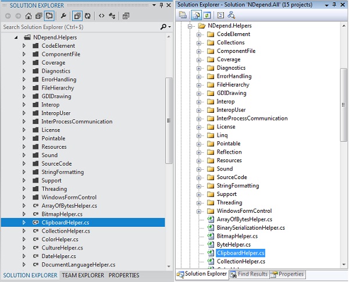This screenshot has height=282, width=349.
Task: Select ColorHelper.cs in the left tree
Action: tap(59, 239)
